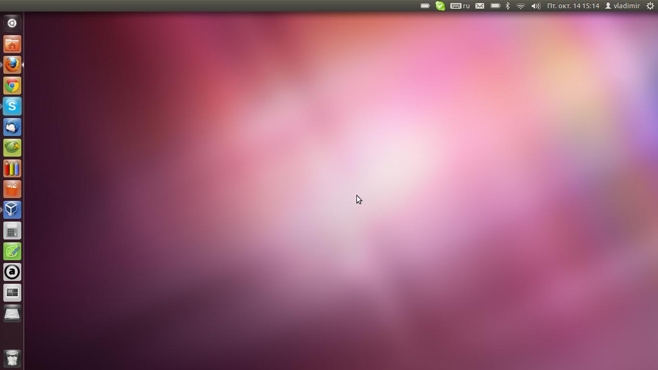
Task: Open the ru keyboard layout indicator
Action: pyautogui.click(x=460, y=6)
